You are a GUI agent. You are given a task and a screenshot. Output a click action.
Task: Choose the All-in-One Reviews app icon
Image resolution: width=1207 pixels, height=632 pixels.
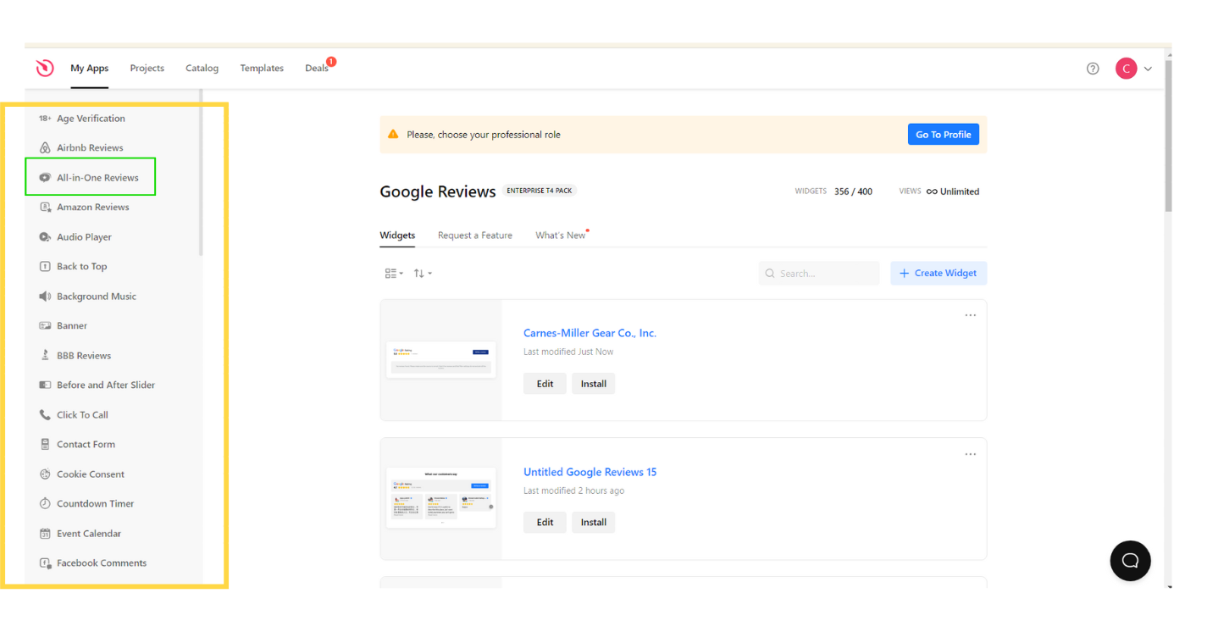45,178
